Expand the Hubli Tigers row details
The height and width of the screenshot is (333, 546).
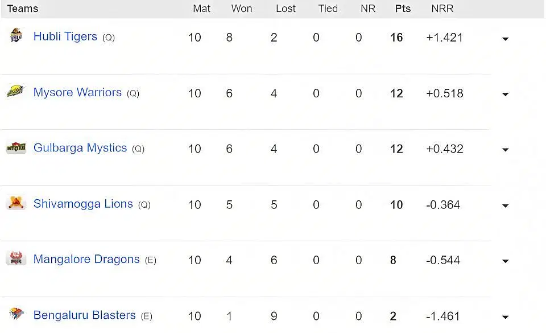point(505,39)
